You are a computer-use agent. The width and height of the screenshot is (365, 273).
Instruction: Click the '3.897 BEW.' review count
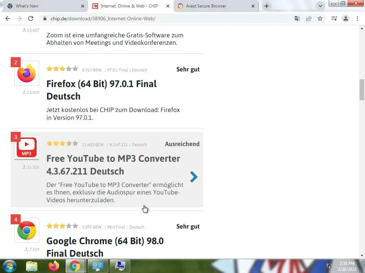click(92, 227)
